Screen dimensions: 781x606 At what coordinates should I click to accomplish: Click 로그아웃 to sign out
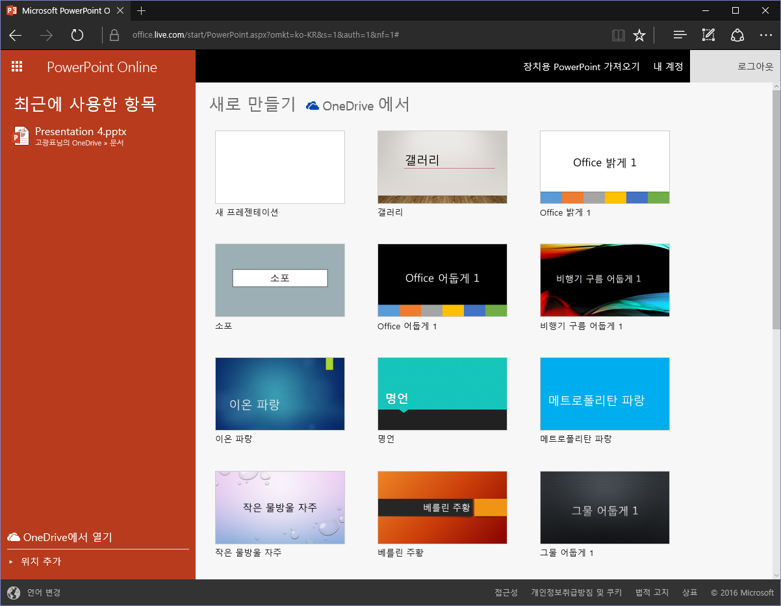(756, 66)
